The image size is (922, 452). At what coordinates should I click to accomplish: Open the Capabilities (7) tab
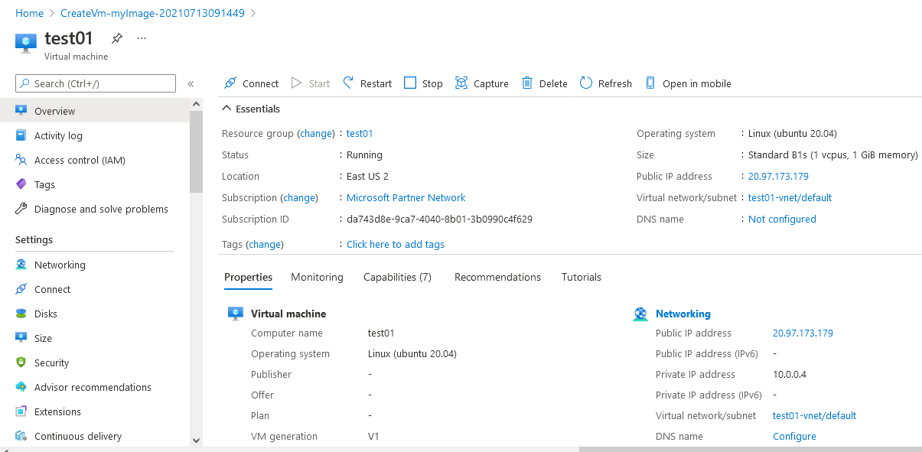click(x=397, y=277)
